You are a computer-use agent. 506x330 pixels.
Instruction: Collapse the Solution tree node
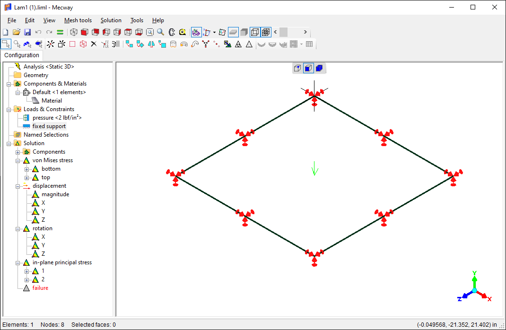[9, 144]
